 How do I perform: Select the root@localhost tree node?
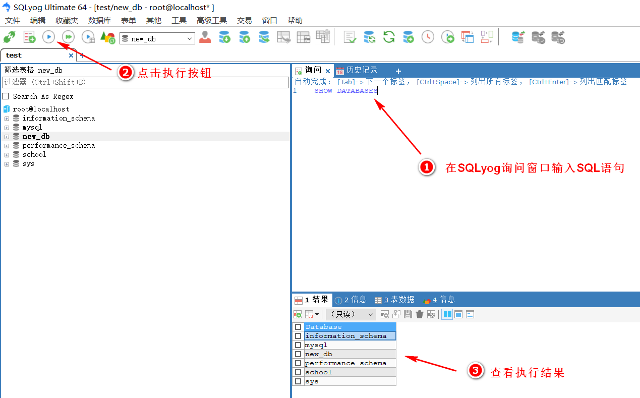click(x=41, y=109)
